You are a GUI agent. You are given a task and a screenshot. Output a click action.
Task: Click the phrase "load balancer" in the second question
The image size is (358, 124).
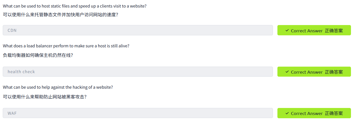tap(36, 46)
